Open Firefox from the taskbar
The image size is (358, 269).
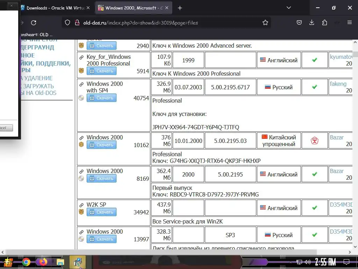tap(43, 262)
